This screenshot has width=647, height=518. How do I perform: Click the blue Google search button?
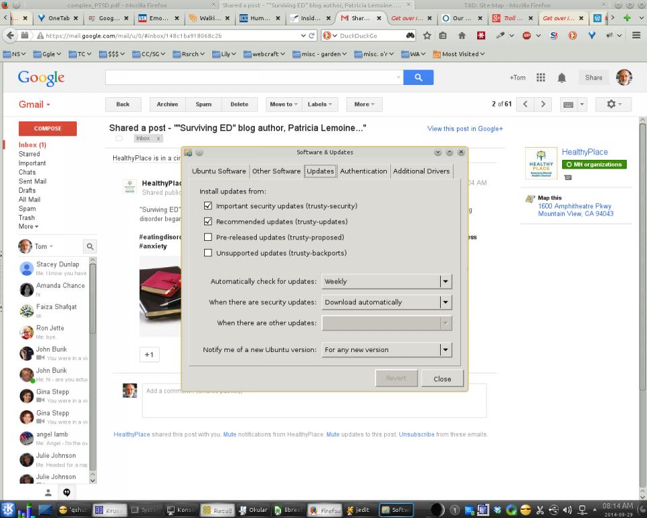[418, 78]
